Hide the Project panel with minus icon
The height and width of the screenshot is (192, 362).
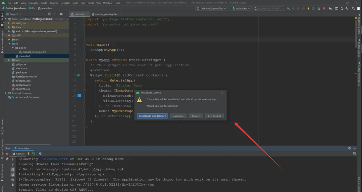coord(67,14)
